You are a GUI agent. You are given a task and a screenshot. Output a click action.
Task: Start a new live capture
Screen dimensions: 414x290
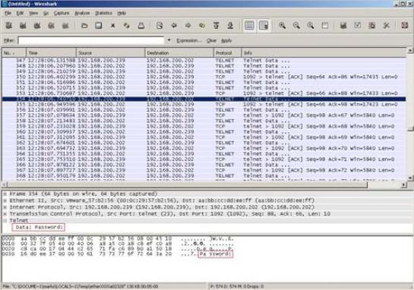(x=37, y=26)
